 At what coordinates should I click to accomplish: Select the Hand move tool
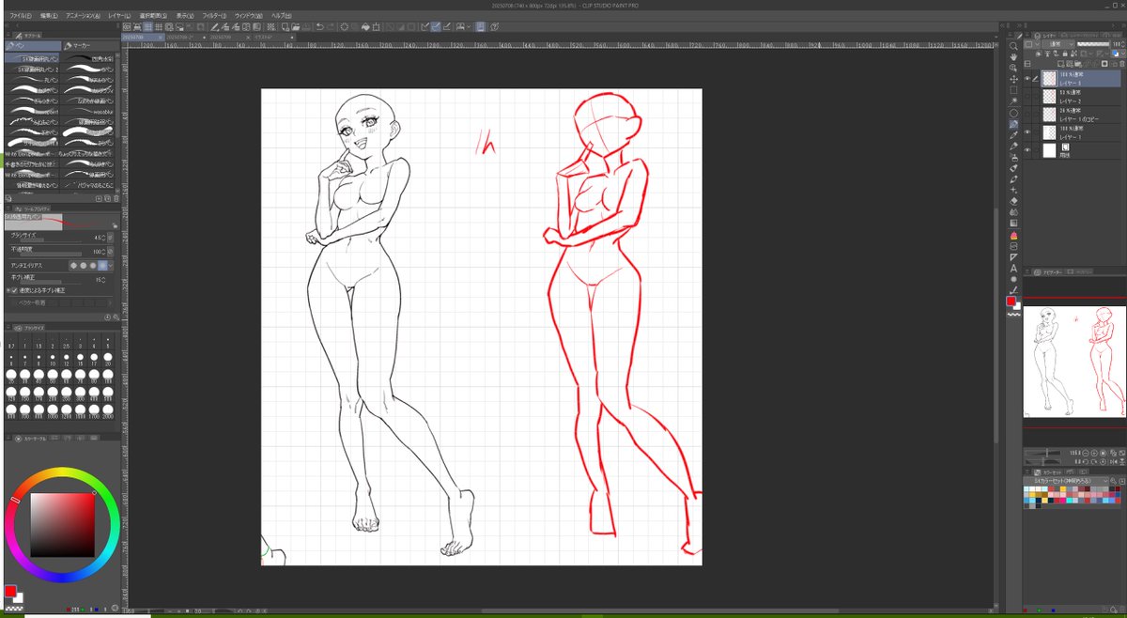pyautogui.click(x=1013, y=56)
